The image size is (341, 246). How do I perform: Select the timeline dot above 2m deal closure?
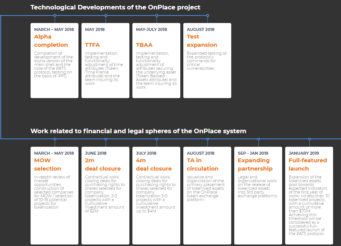point(106,139)
